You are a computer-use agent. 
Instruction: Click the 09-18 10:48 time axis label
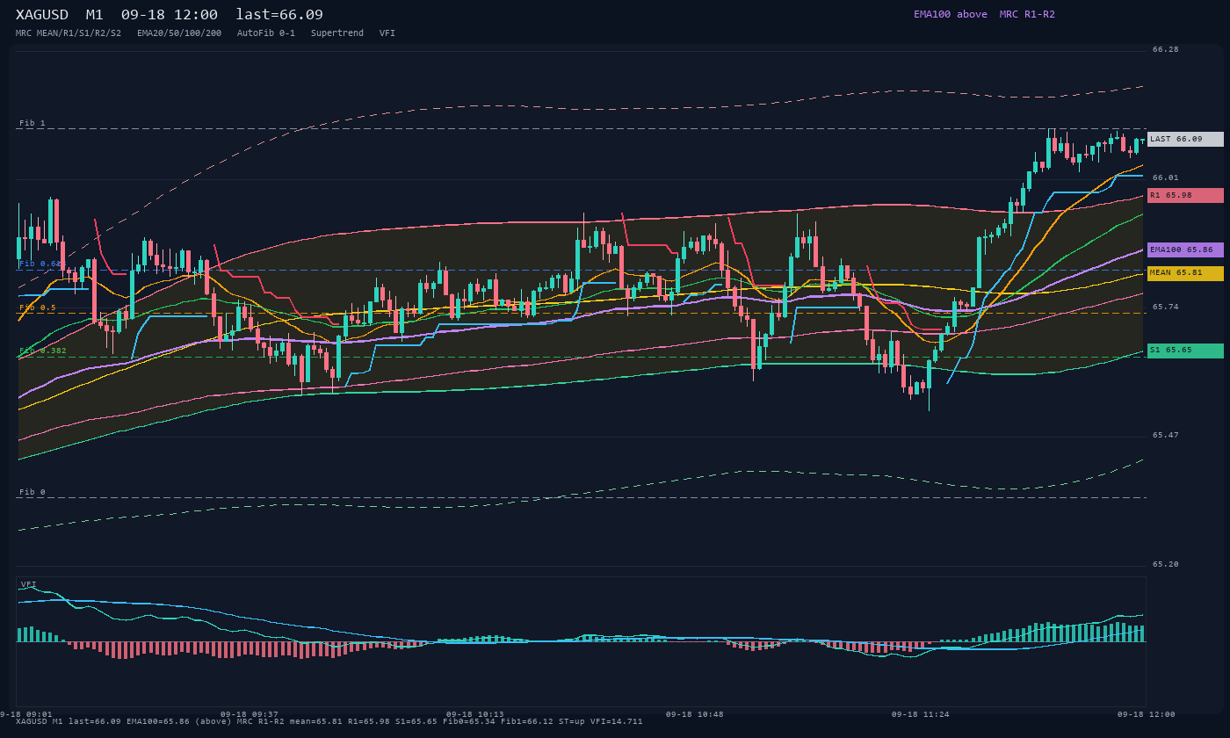click(x=695, y=714)
